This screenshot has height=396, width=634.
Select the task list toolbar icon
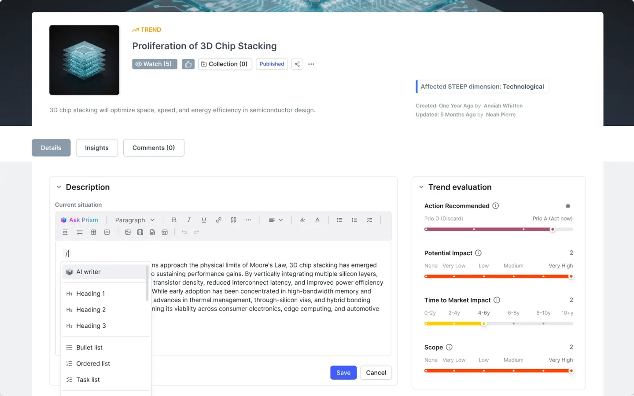click(x=369, y=220)
